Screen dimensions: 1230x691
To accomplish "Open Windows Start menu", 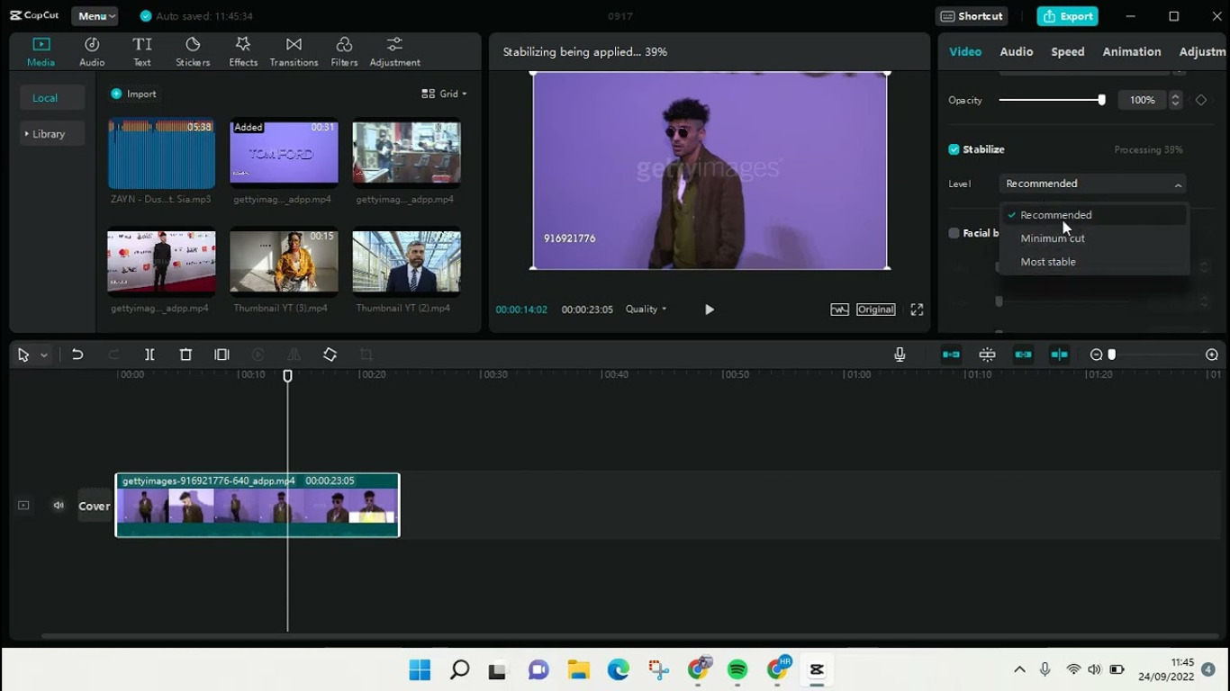I will tap(420, 669).
